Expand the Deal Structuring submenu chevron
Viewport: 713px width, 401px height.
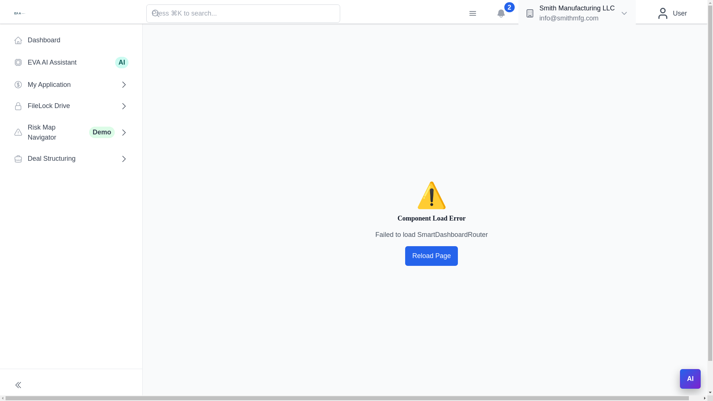point(124,159)
